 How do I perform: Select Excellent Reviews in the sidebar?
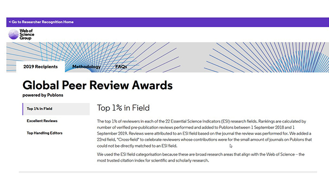(42, 121)
